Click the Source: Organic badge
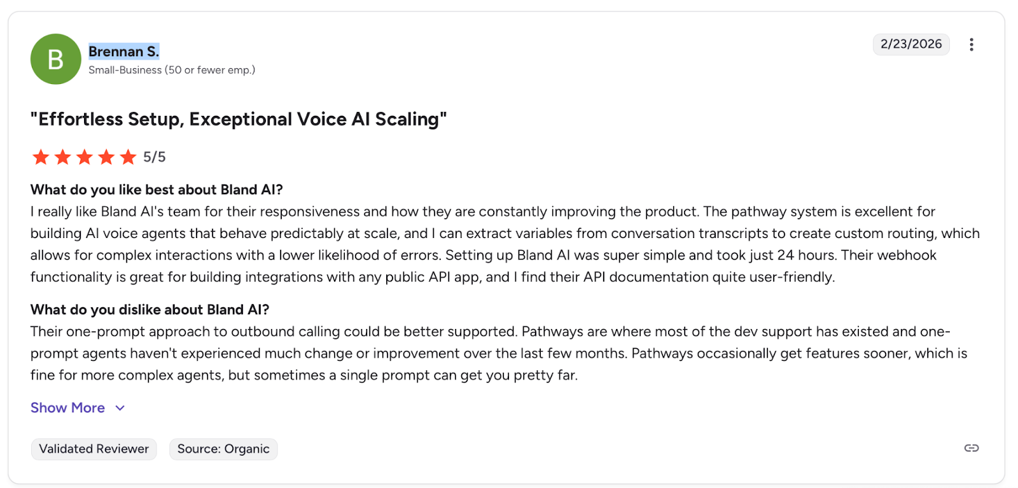The image size is (1018, 488). (223, 449)
